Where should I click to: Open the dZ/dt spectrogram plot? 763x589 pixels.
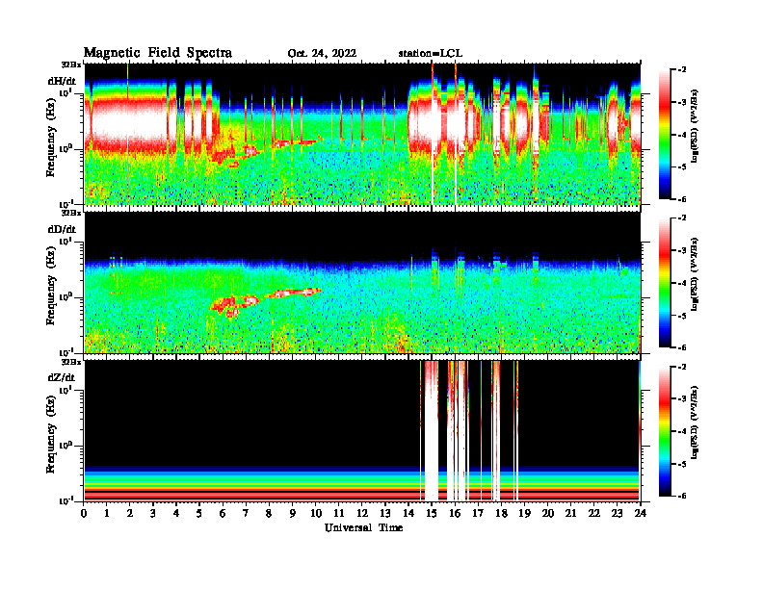click(362, 430)
